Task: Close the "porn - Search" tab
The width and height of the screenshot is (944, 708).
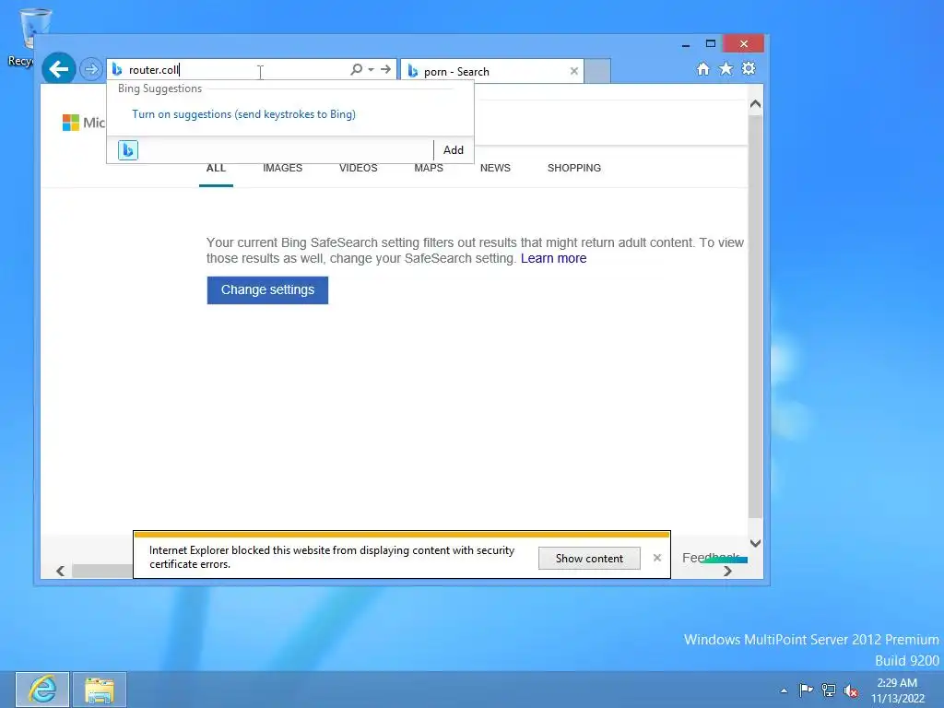Action: coord(573,71)
